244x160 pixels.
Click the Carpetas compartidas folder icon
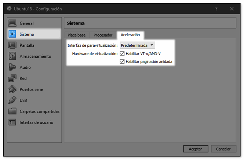tap(12, 111)
